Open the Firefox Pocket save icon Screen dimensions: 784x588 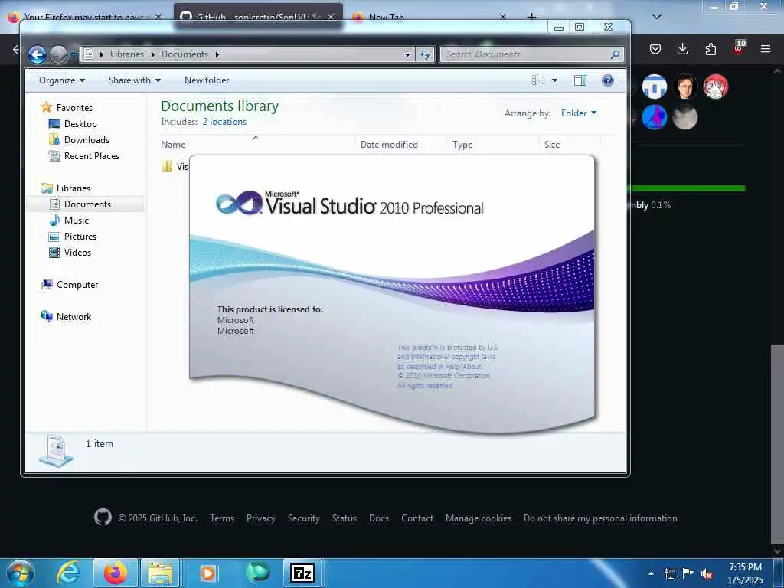pos(655,48)
